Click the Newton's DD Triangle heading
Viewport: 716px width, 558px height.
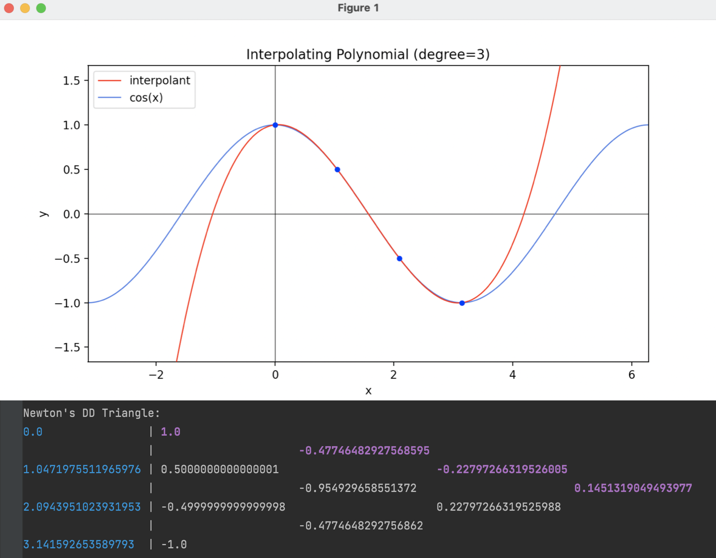coord(91,413)
